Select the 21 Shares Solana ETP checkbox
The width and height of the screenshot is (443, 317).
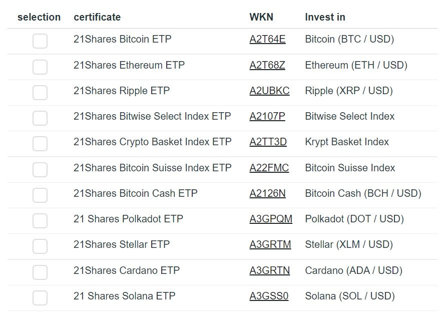[x=40, y=298]
